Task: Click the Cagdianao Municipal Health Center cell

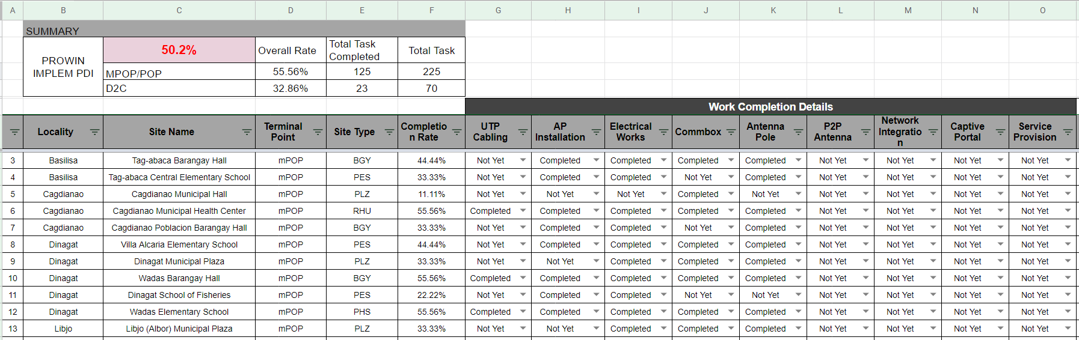Action: 179,211
